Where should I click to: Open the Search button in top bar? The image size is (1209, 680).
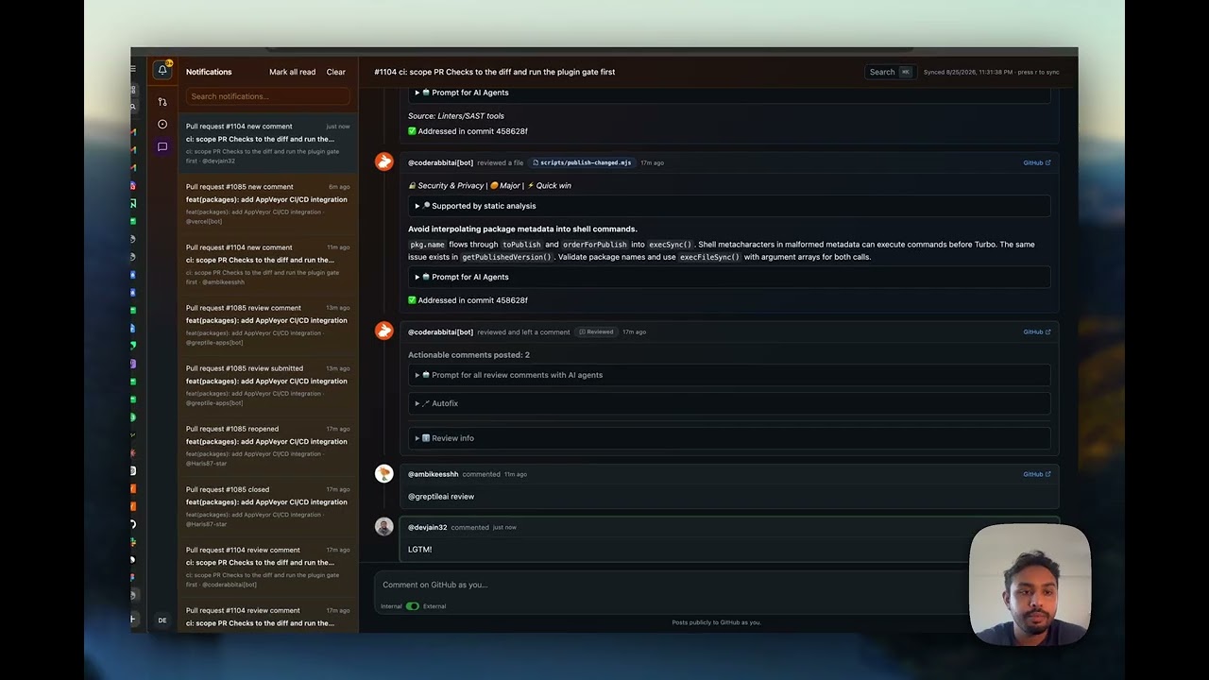(891, 72)
